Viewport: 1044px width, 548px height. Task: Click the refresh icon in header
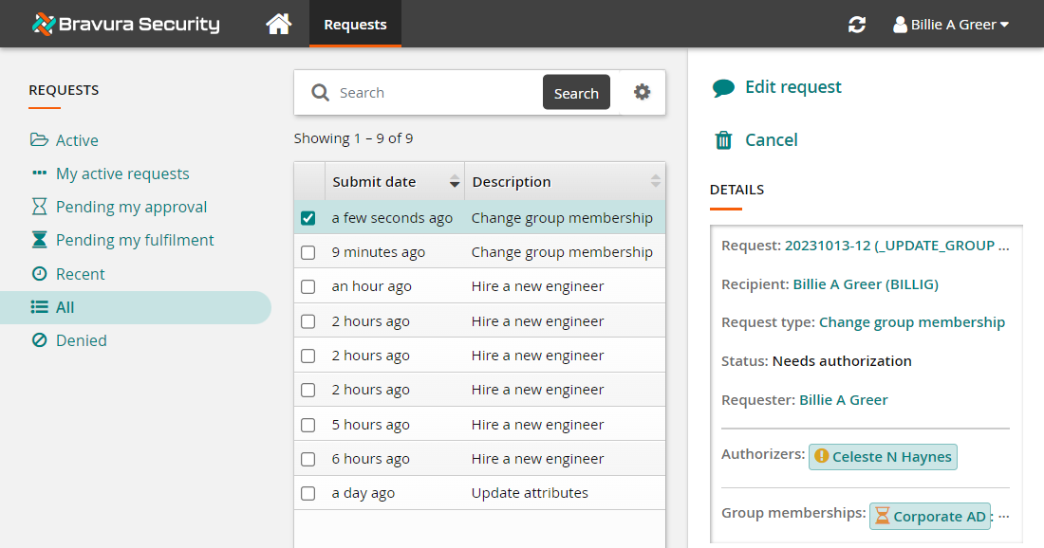click(857, 25)
